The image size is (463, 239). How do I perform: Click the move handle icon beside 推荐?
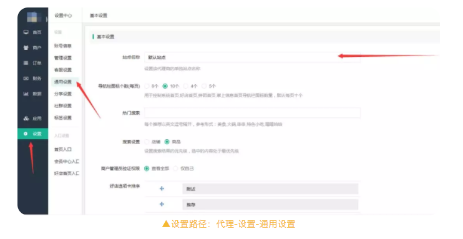(x=162, y=204)
